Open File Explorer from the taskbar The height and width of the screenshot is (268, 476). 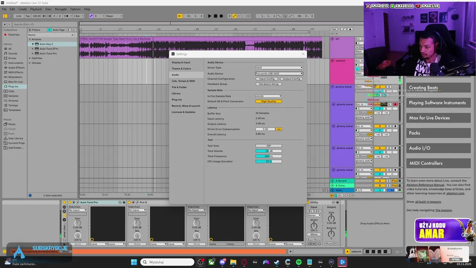[233, 262]
